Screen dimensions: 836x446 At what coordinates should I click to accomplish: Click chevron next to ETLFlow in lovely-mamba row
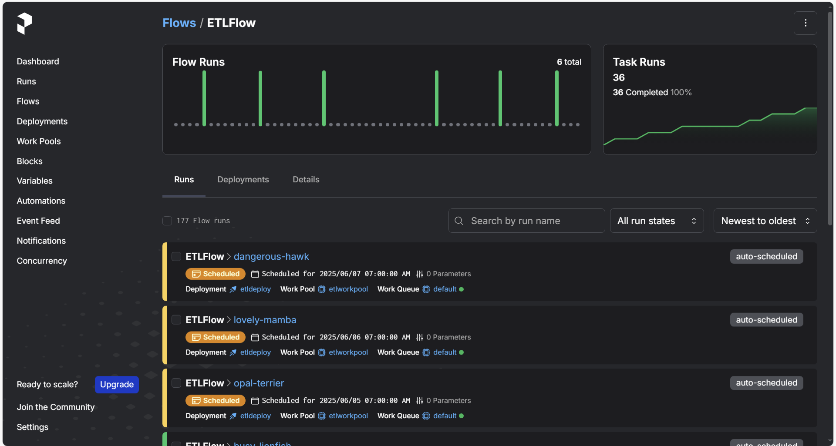(229, 320)
